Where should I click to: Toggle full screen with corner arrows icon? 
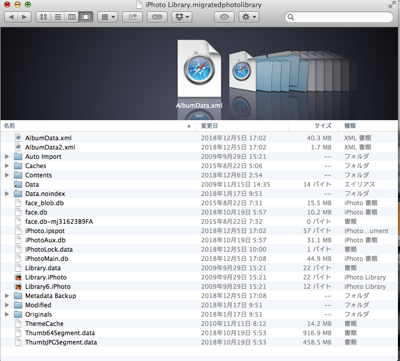point(392,5)
